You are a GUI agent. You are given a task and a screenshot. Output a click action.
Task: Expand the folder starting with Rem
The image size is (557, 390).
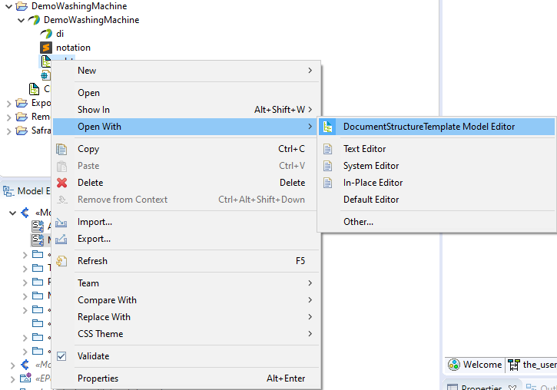tap(9, 117)
